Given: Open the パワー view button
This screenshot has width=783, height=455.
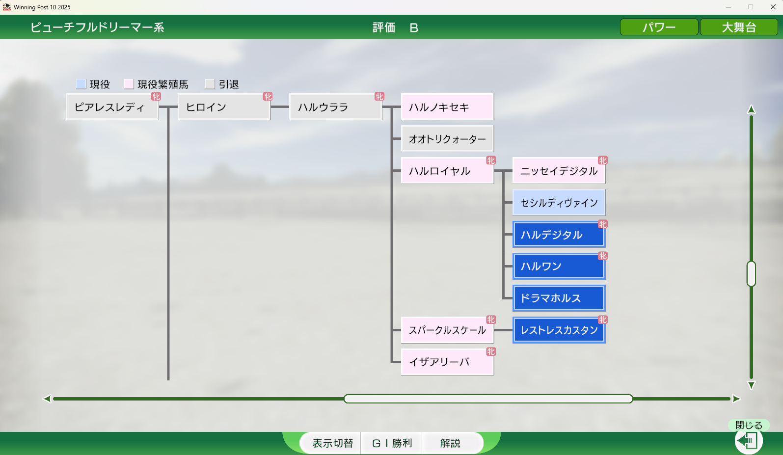Looking at the screenshot, I should (659, 27).
